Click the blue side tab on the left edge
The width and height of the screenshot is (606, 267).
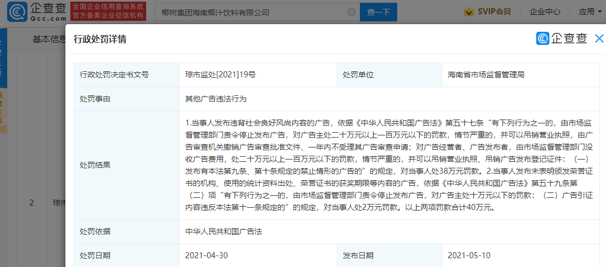pyautogui.click(x=3, y=58)
